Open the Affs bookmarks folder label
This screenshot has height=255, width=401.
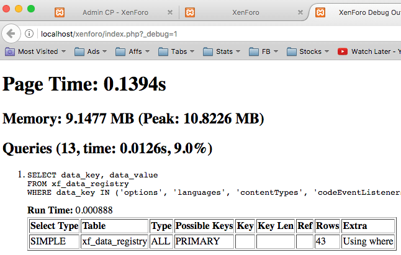tap(135, 51)
